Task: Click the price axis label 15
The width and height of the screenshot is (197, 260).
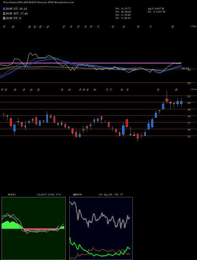Action: (x=189, y=136)
